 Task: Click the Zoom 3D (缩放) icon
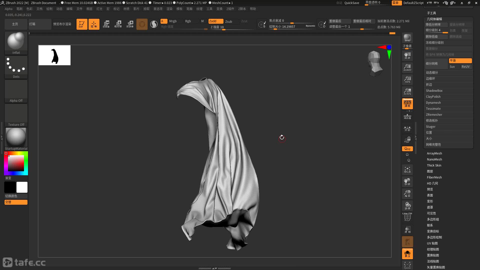pos(407,194)
